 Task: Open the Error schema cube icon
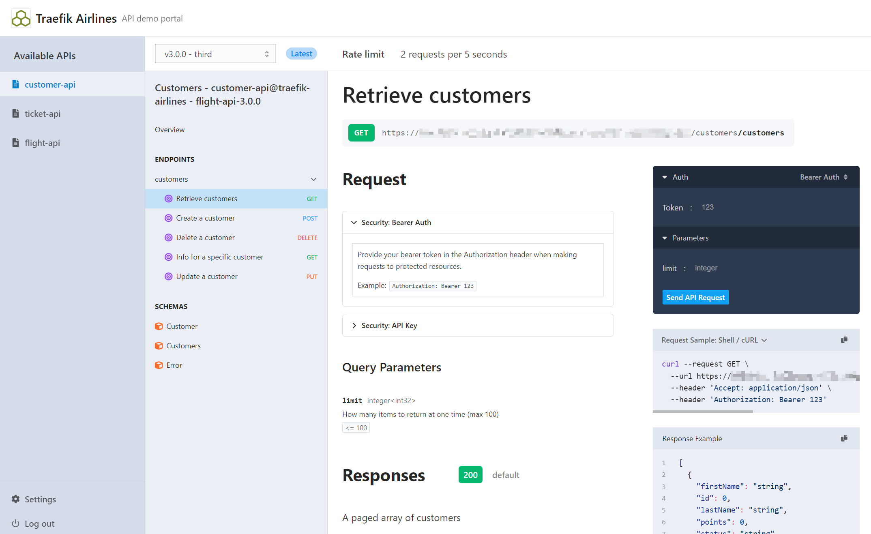tap(159, 365)
